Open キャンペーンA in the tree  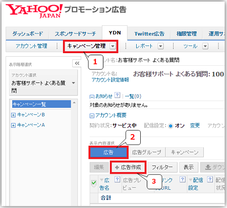click(x=31, y=125)
